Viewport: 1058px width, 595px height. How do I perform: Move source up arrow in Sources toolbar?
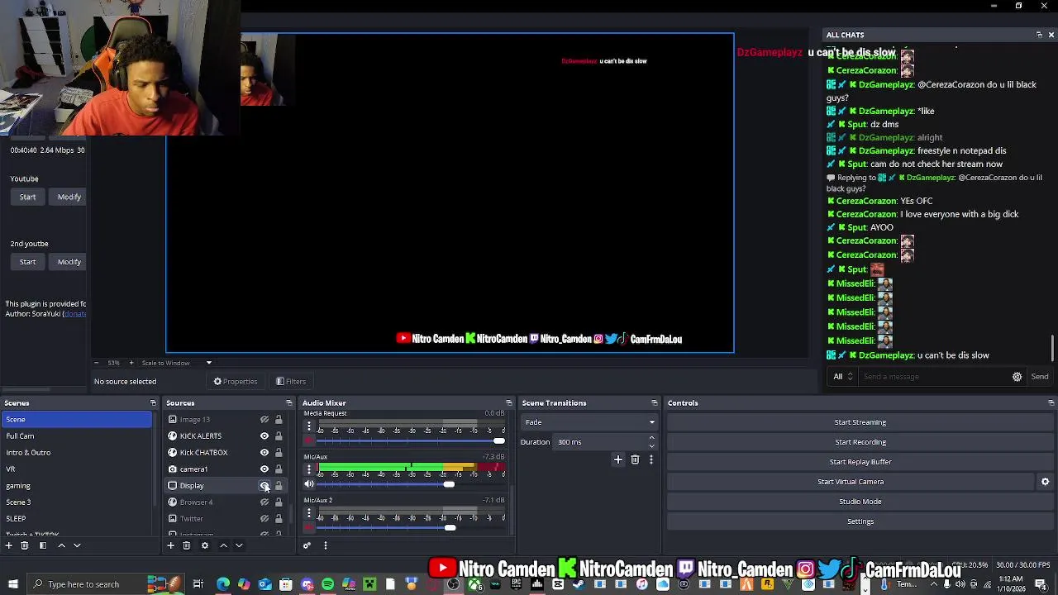click(x=223, y=545)
